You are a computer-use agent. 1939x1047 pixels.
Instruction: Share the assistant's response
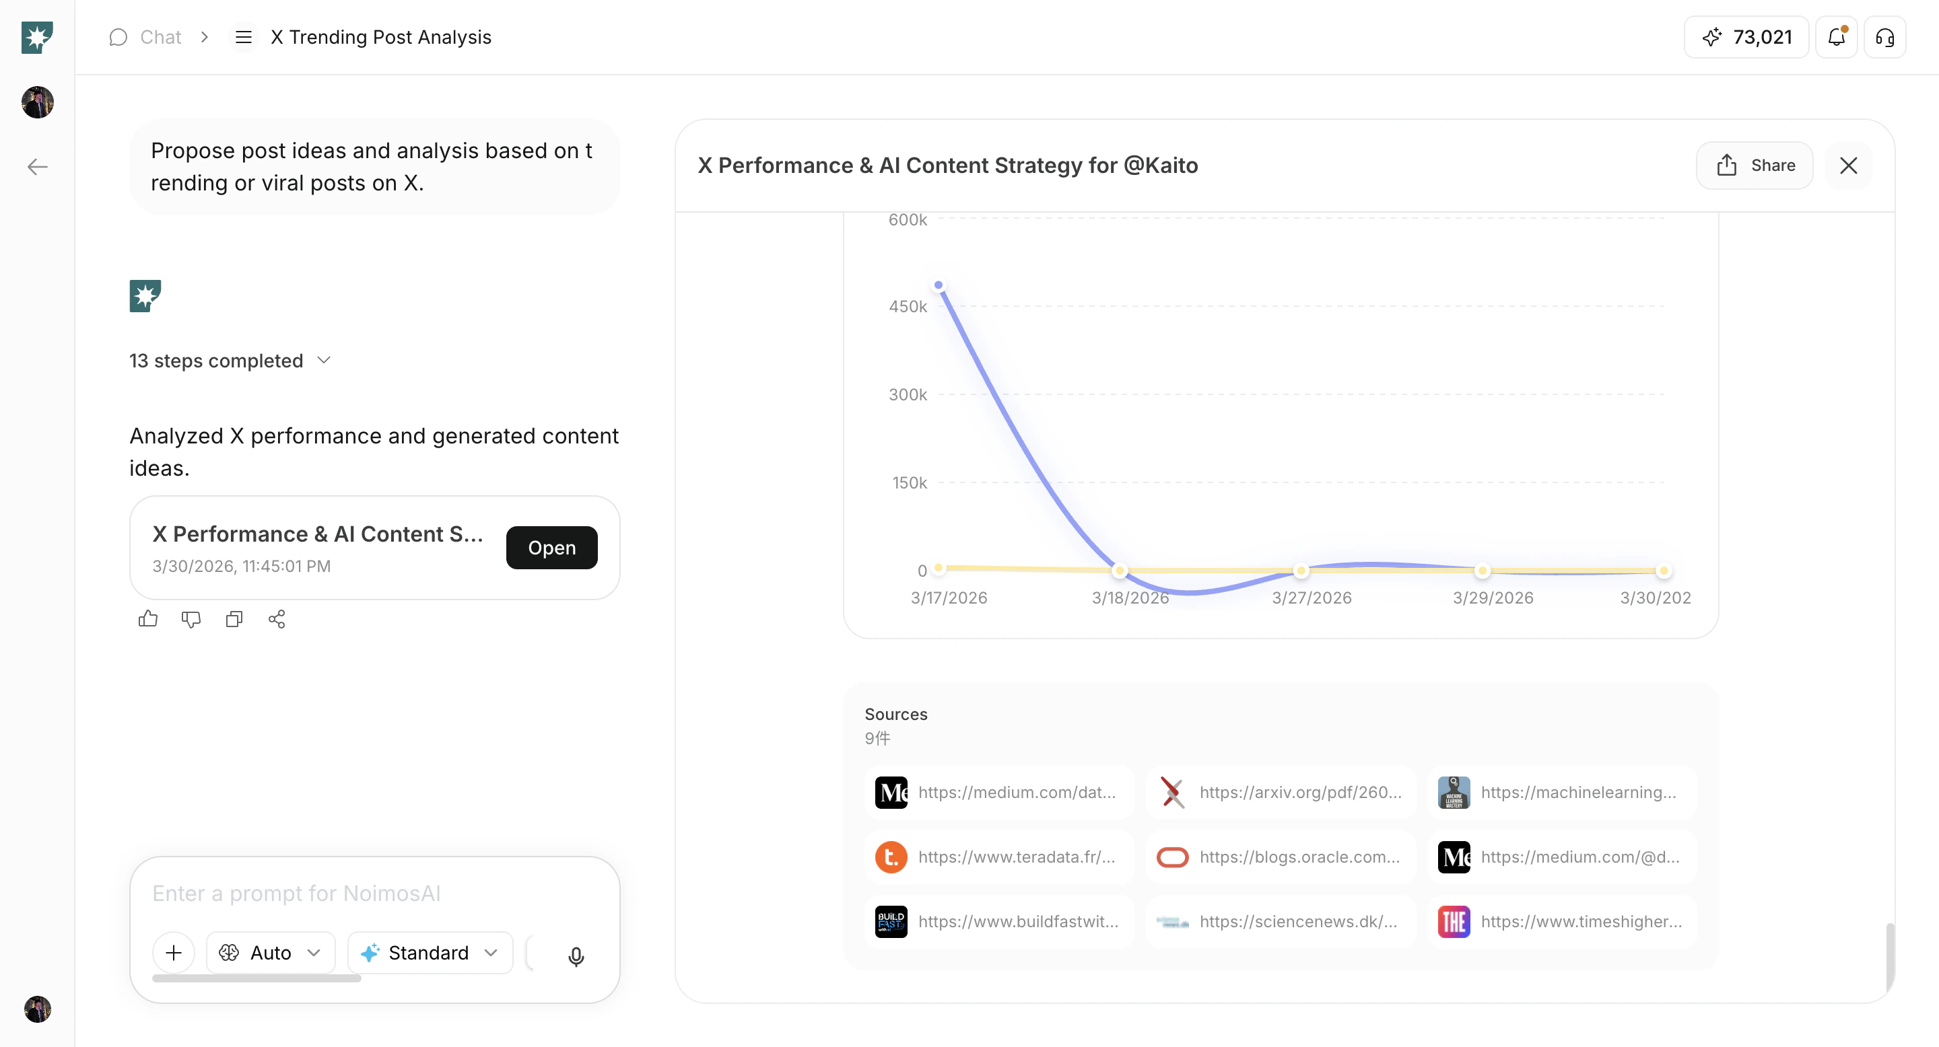click(x=276, y=618)
